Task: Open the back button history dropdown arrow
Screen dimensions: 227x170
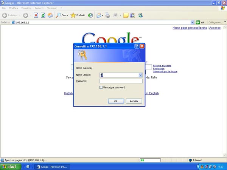Action: click(19, 15)
